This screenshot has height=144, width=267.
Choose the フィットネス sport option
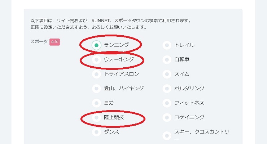[x=167, y=103]
